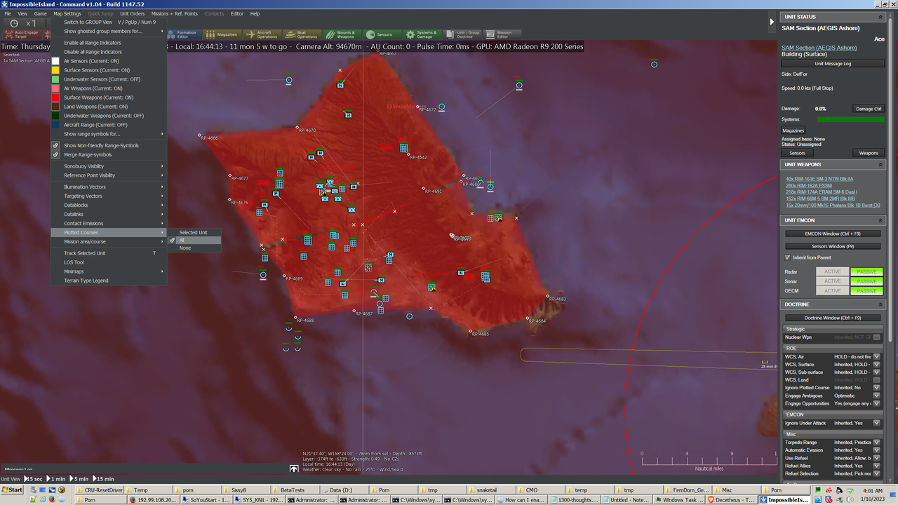
Task: Open the Formation Editor toolbar button
Action: (184, 34)
